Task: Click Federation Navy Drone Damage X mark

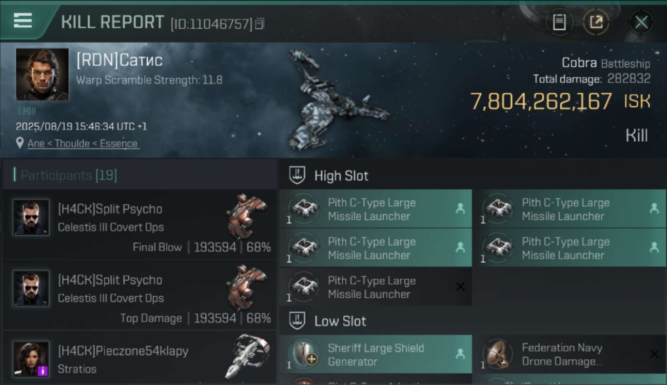Action: point(654,354)
